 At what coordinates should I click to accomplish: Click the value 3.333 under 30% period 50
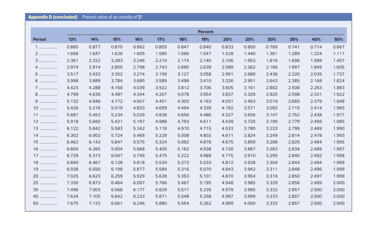point(272,203)
